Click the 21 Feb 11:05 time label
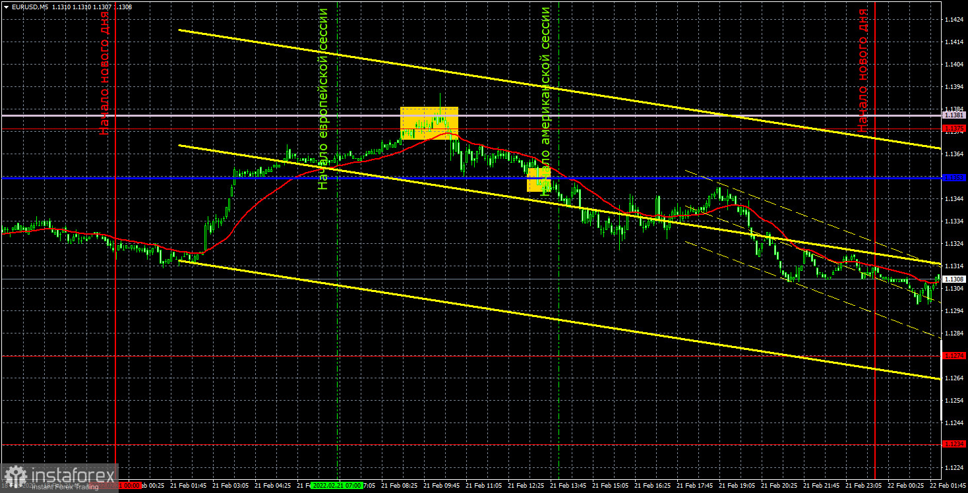This screenshot has height=493, width=968. point(485,485)
